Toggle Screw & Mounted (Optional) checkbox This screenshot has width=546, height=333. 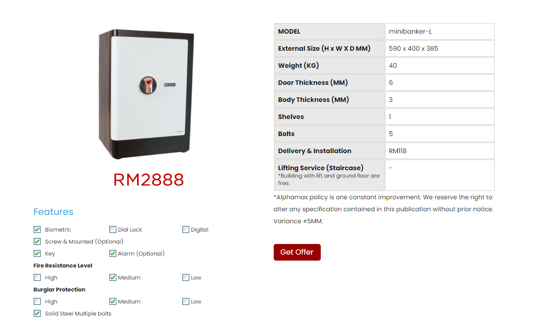(x=37, y=242)
